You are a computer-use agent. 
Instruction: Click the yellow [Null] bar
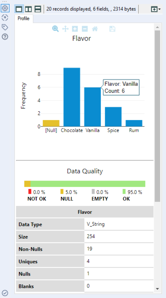pyautogui.click(x=51, y=123)
